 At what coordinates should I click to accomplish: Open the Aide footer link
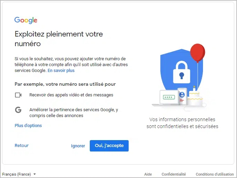coord(148,174)
